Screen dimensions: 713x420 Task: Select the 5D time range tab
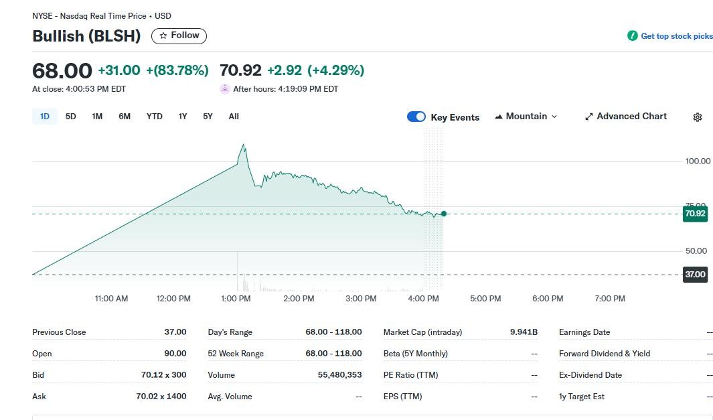[70, 117]
